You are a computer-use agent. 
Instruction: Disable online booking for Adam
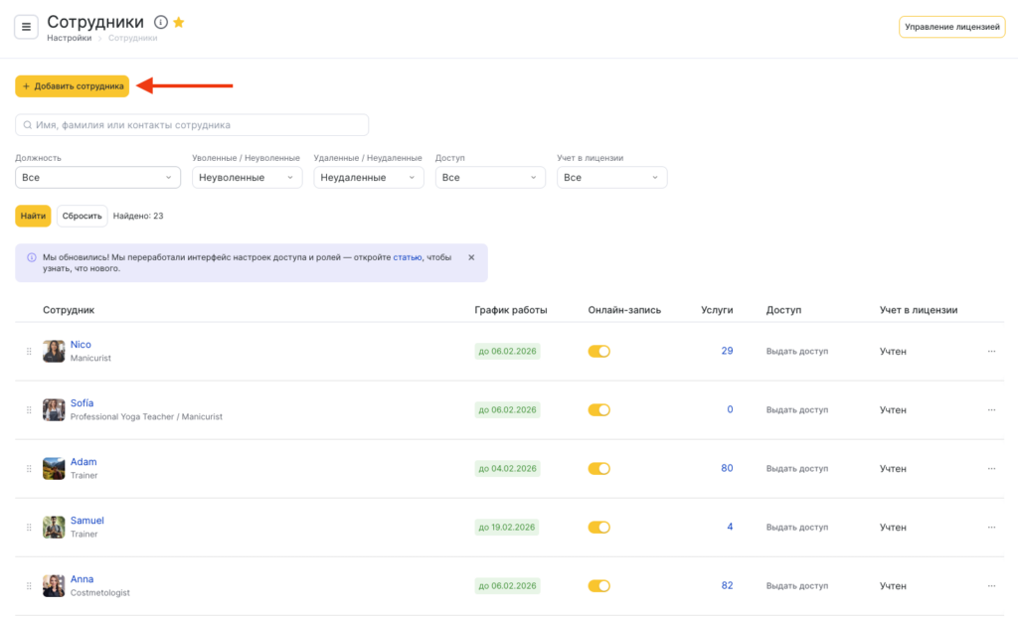click(x=598, y=468)
